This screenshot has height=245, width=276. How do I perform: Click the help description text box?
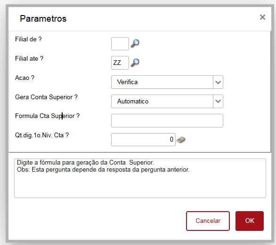point(140,178)
